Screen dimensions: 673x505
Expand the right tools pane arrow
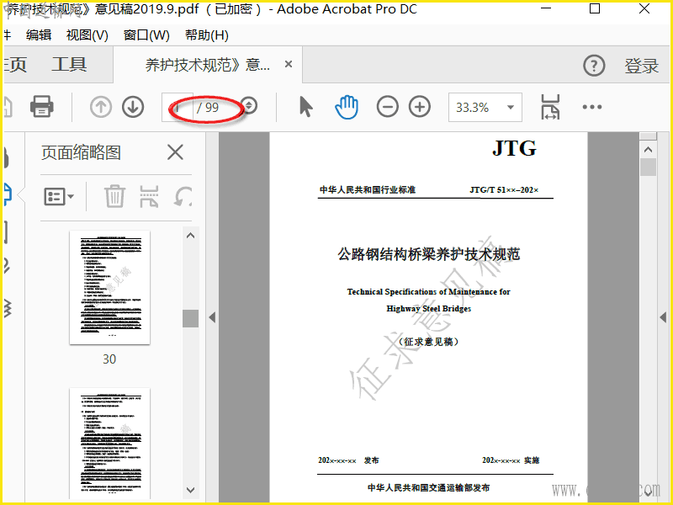pos(663,317)
